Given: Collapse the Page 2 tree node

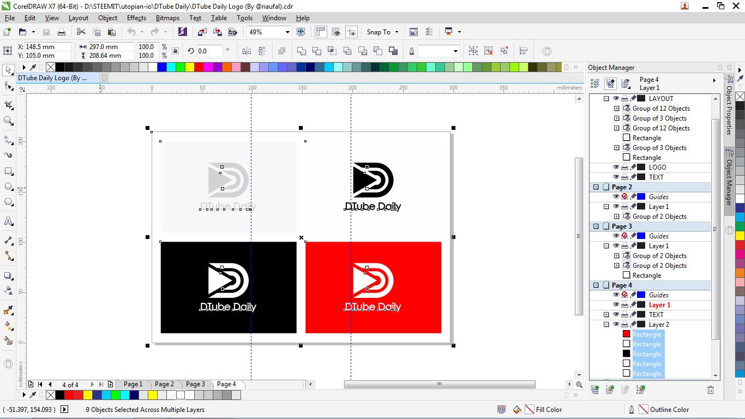Looking at the screenshot, I should pyautogui.click(x=596, y=187).
